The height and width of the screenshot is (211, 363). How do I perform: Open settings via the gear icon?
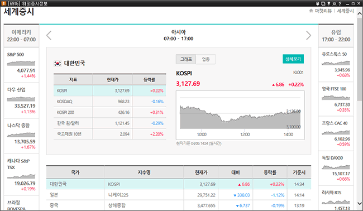coord(335,3)
